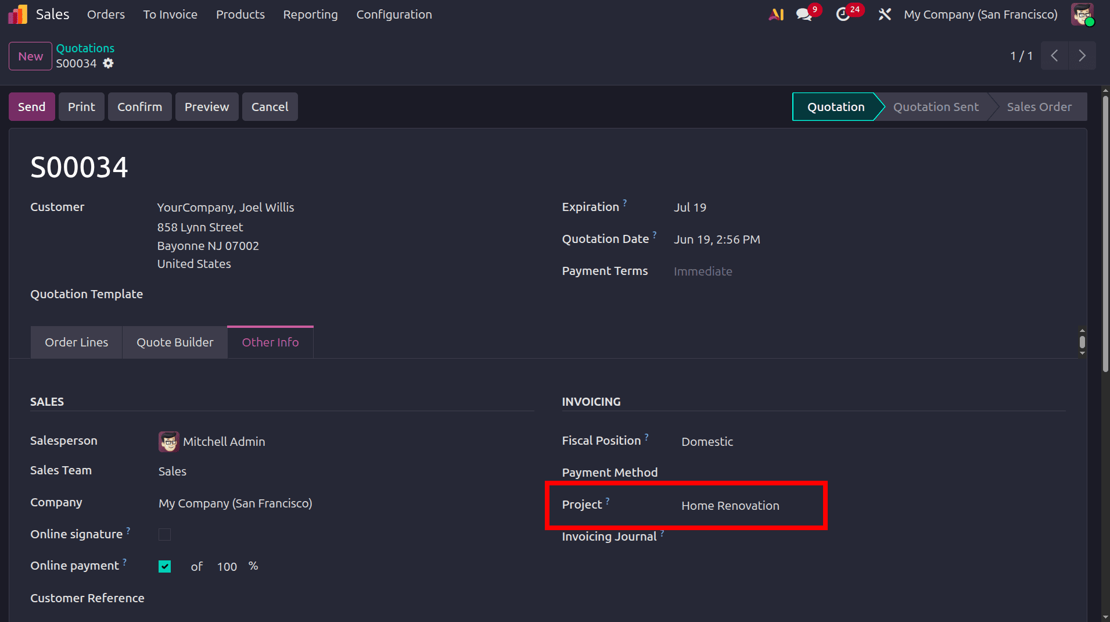Set status to Sales Order
1110x622 pixels.
click(1039, 107)
